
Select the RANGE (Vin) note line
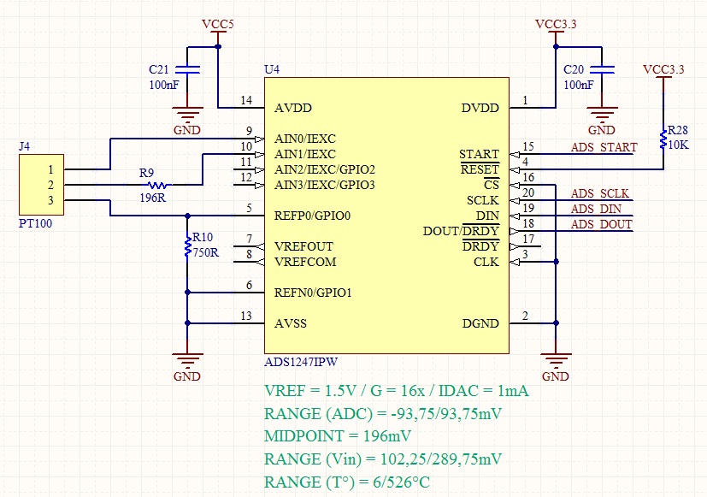[383, 459]
